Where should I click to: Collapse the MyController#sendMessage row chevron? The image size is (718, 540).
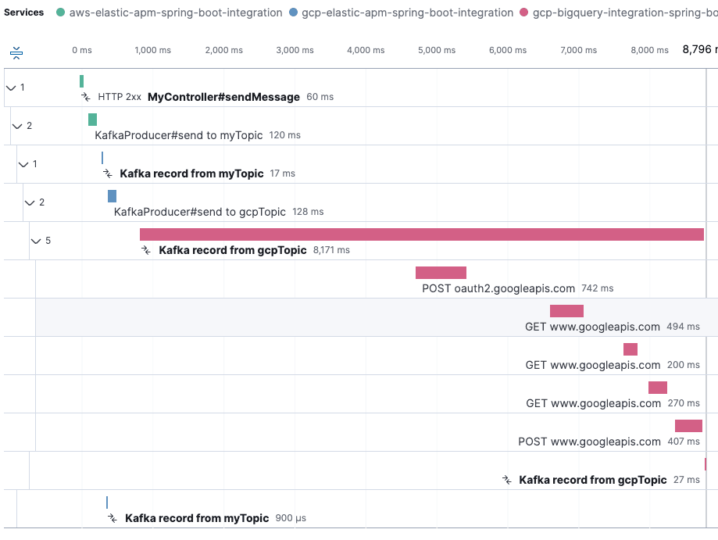click(11, 88)
